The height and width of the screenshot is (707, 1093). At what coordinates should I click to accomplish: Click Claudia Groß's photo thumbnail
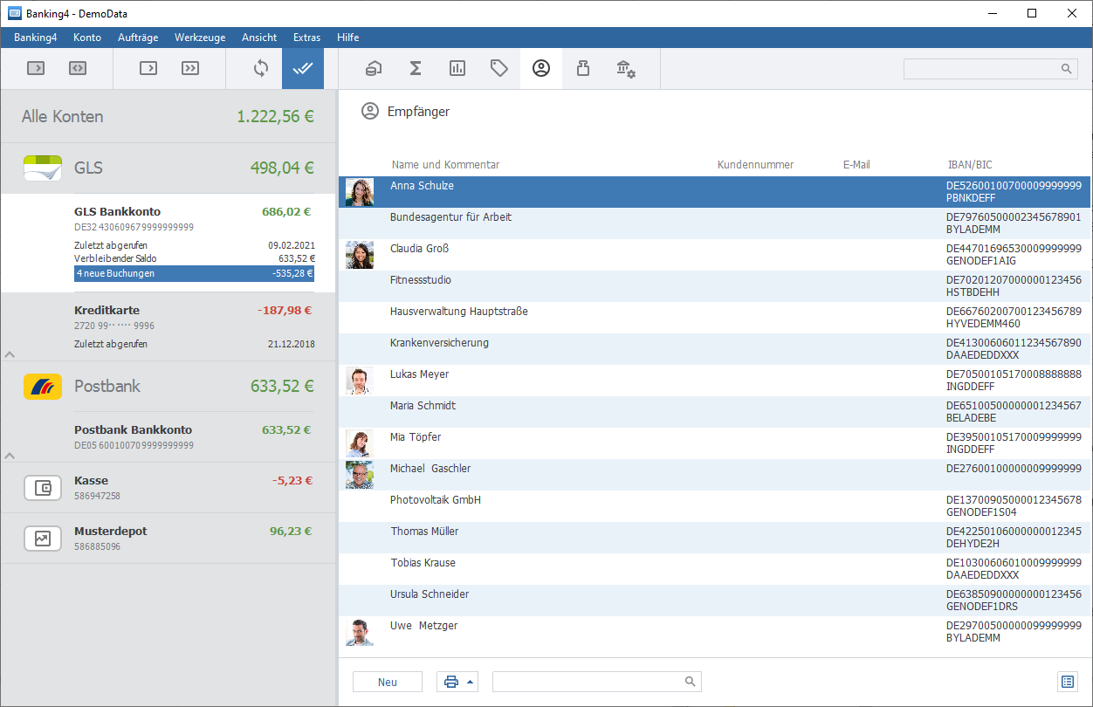click(x=360, y=255)
